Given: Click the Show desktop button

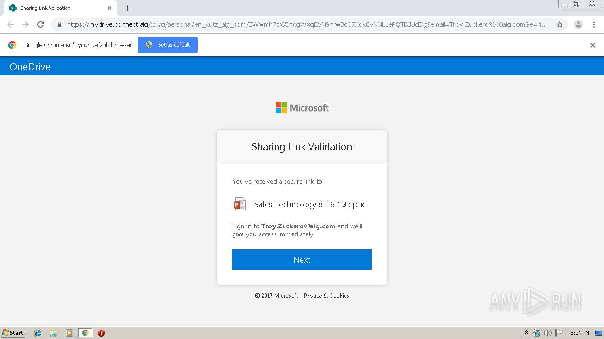Looking at the screenshot, I should pos(599,333).
